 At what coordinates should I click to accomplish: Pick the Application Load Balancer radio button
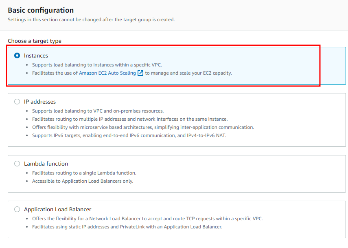click(x=17, y=209)
